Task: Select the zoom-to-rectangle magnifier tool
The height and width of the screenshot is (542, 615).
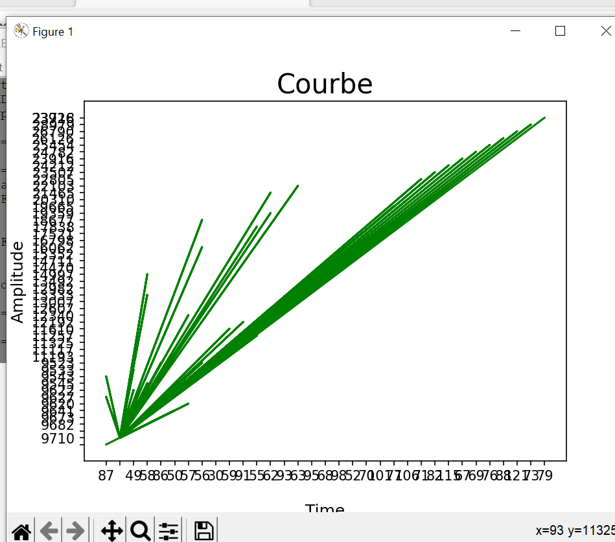Action: 140,531
